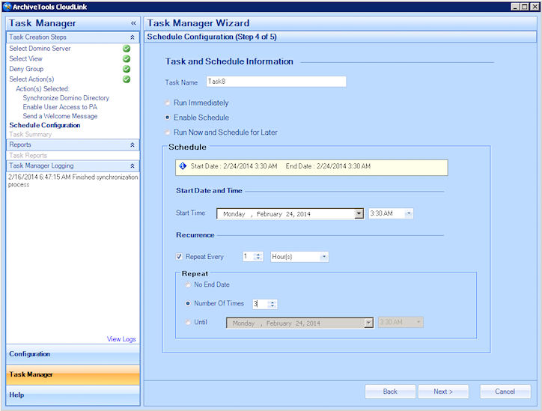Click the Cancel button

coord(505,392)
